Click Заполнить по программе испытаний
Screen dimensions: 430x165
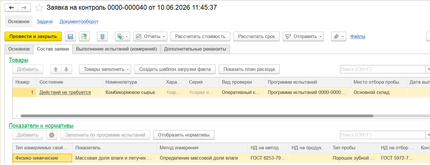click(x=105, y=135)
